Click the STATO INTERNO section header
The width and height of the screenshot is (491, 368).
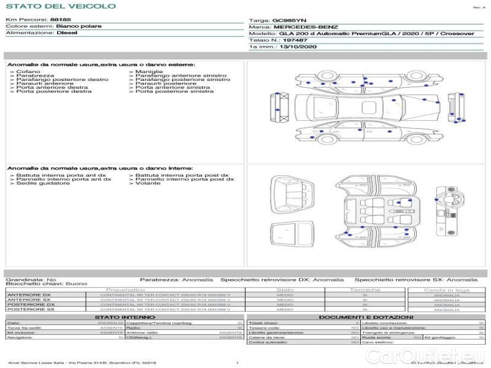[x=125, y=316]
